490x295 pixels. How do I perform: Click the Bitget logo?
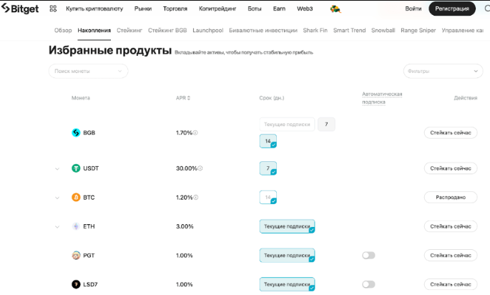(x=20, y=9)
